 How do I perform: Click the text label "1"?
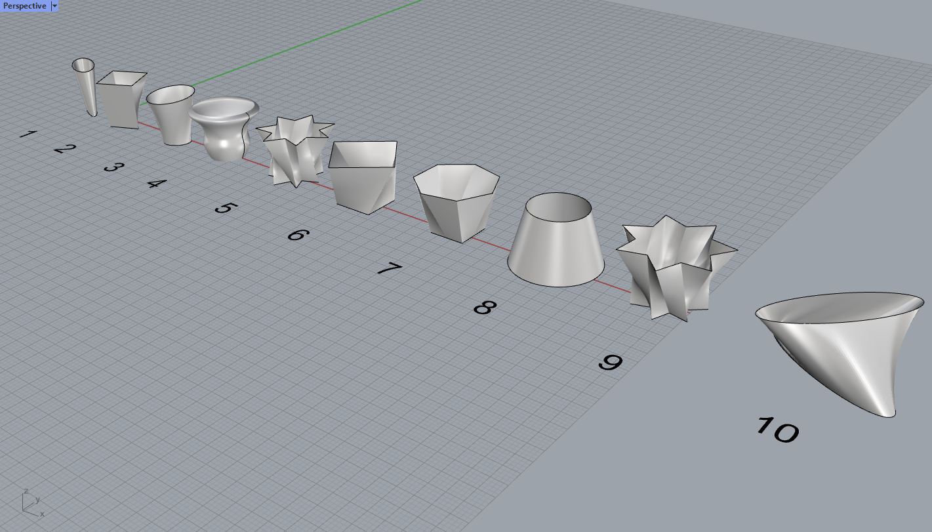pos(28,134)
